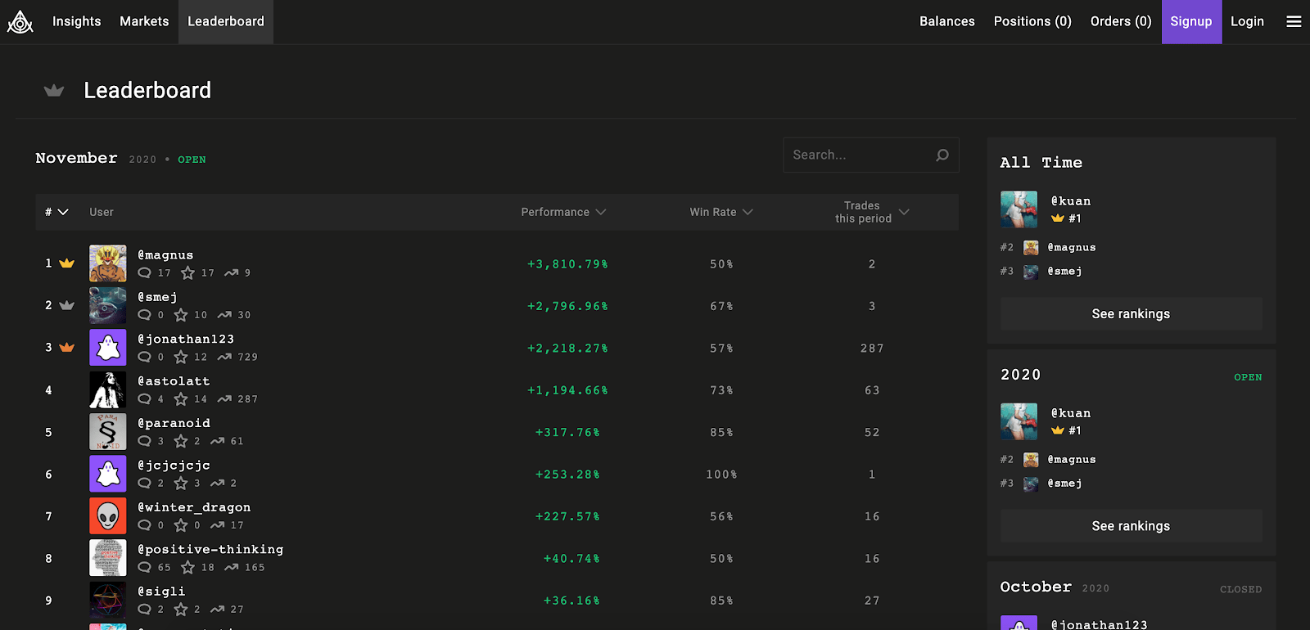Click the +40.74% performance value
Image resolution: width=1310 pixels, height=630 pixels.
coord(571,559)
